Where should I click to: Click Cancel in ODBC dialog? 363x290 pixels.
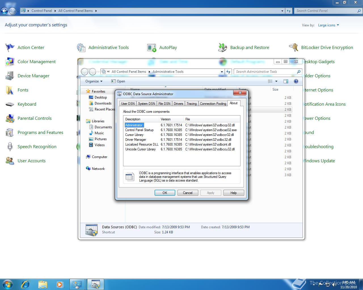point(188,193)
